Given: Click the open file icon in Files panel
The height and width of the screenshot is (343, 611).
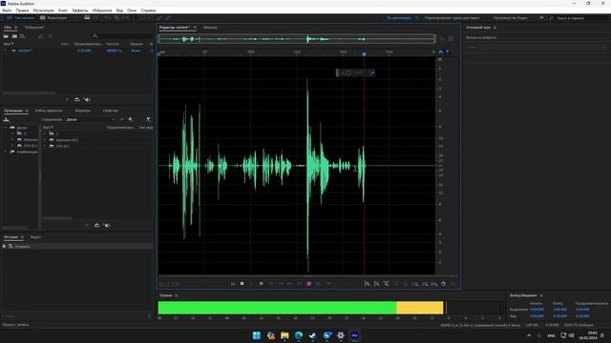Looking at the screenshot, I should click(6, 36).
